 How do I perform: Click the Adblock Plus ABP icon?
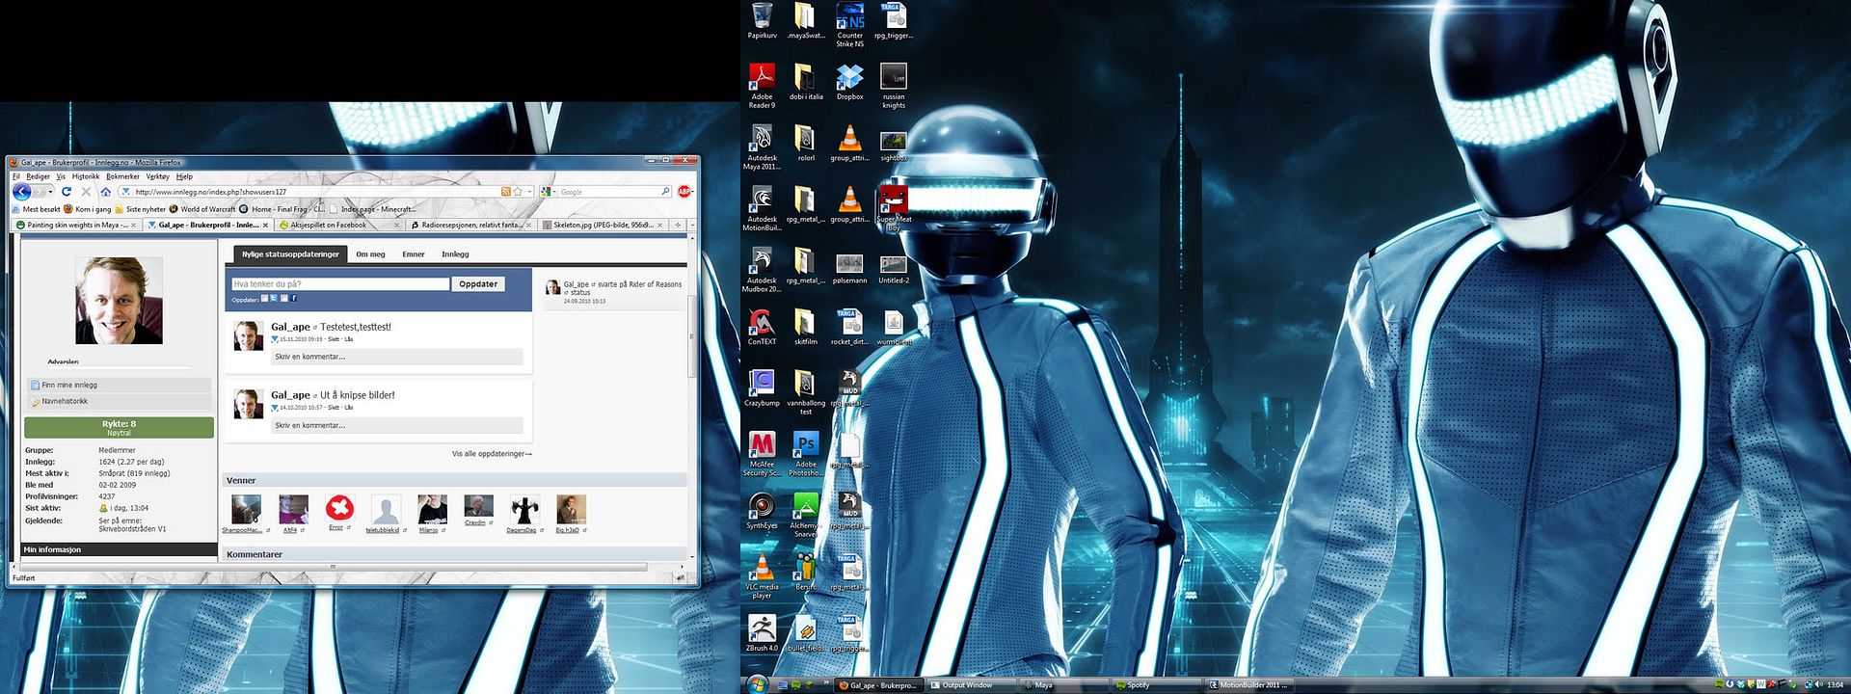click(684, 192)
